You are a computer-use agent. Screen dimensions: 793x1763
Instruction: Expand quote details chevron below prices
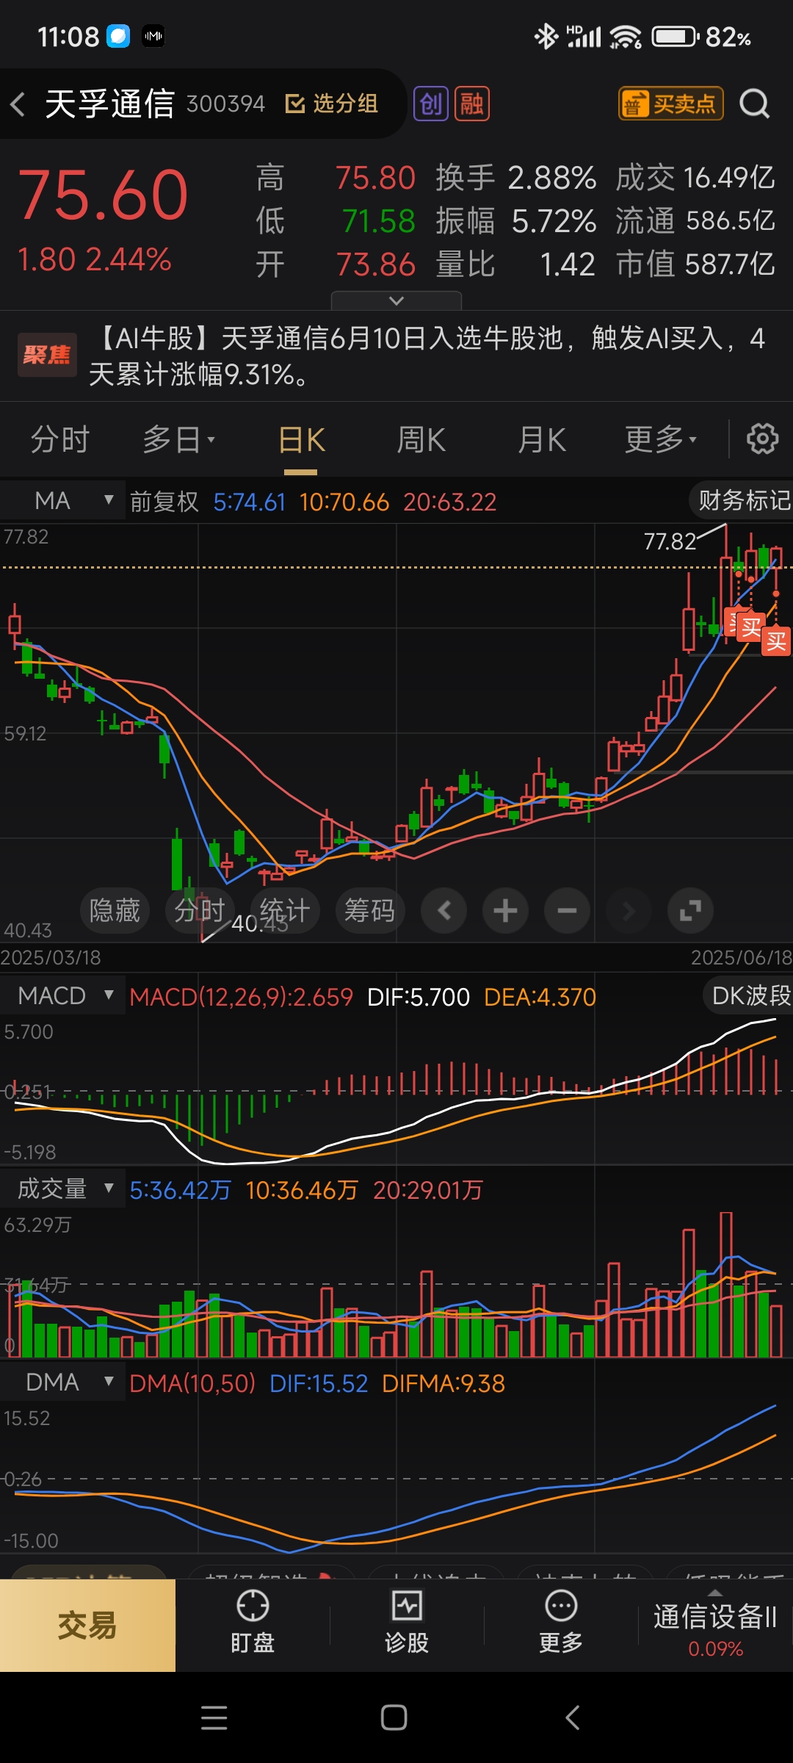point(396,300)
